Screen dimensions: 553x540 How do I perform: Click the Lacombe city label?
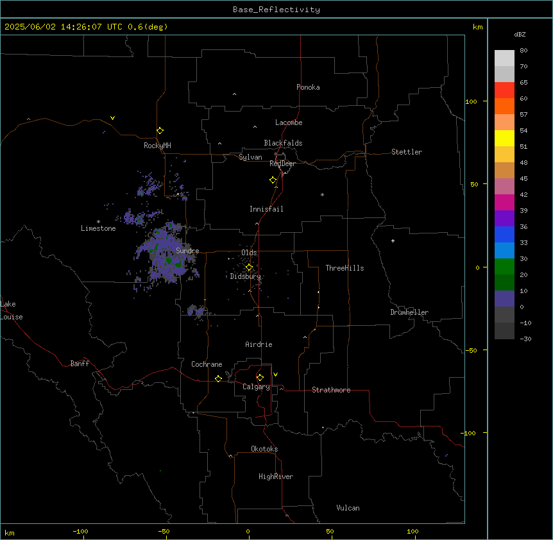[x=289, y=122]
